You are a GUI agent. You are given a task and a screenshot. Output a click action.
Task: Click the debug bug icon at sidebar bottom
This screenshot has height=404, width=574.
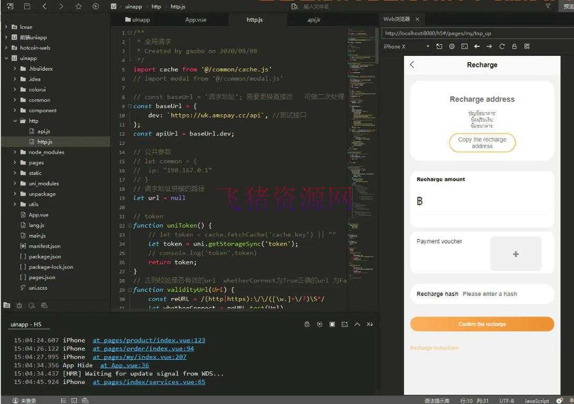(19, 306)
